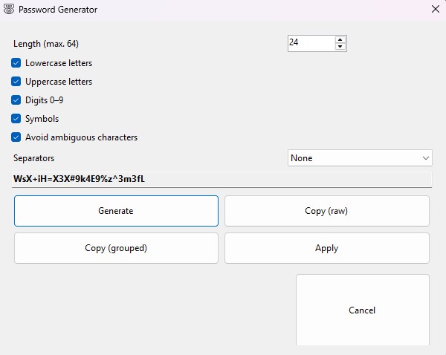This screenshot has height=355, width=446.
Task: Click into the Length value field showing 24
Action: tap(310, 43)
